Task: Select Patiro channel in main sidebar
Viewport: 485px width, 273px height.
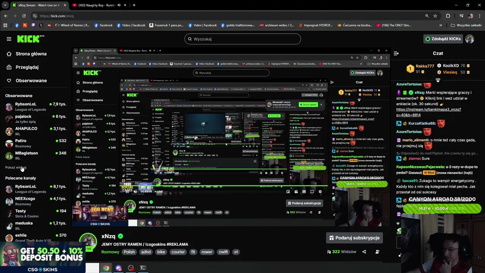Action: click(36, 143)
